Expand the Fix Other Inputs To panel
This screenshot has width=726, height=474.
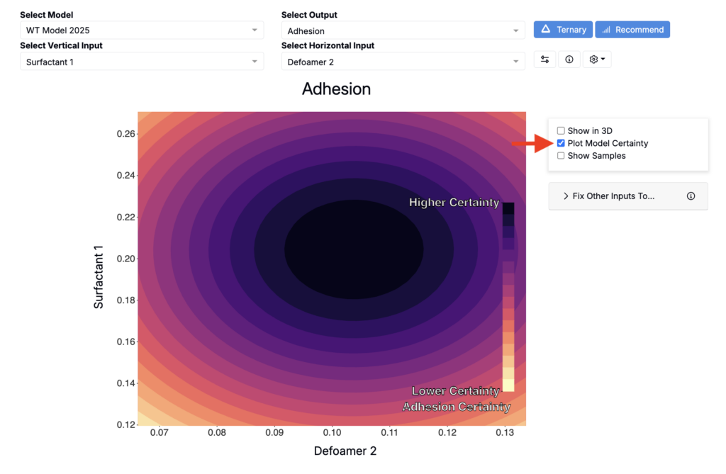628,196
